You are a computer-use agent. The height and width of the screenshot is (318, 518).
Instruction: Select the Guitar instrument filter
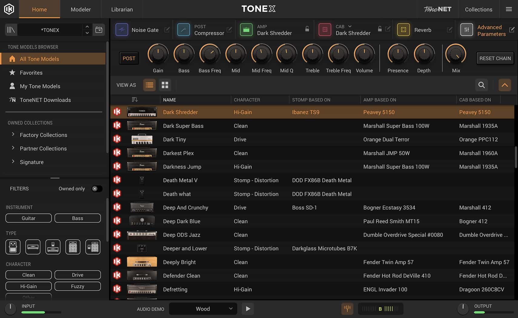pyautogui.click(x=28, y=218)
